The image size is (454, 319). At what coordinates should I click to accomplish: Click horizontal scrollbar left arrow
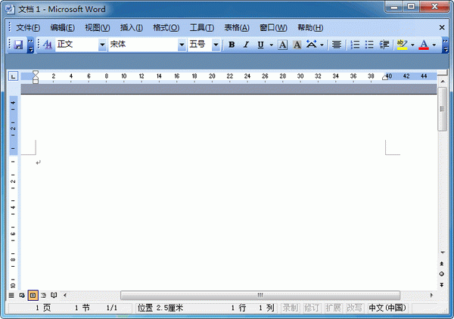click(x=65, y=296)
